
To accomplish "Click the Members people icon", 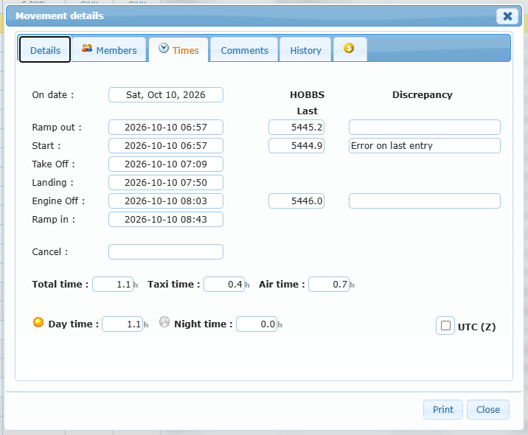I will click(87, 49).
